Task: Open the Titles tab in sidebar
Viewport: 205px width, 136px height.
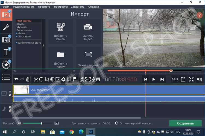Action: pyautogui.click(x=6, y=52)
